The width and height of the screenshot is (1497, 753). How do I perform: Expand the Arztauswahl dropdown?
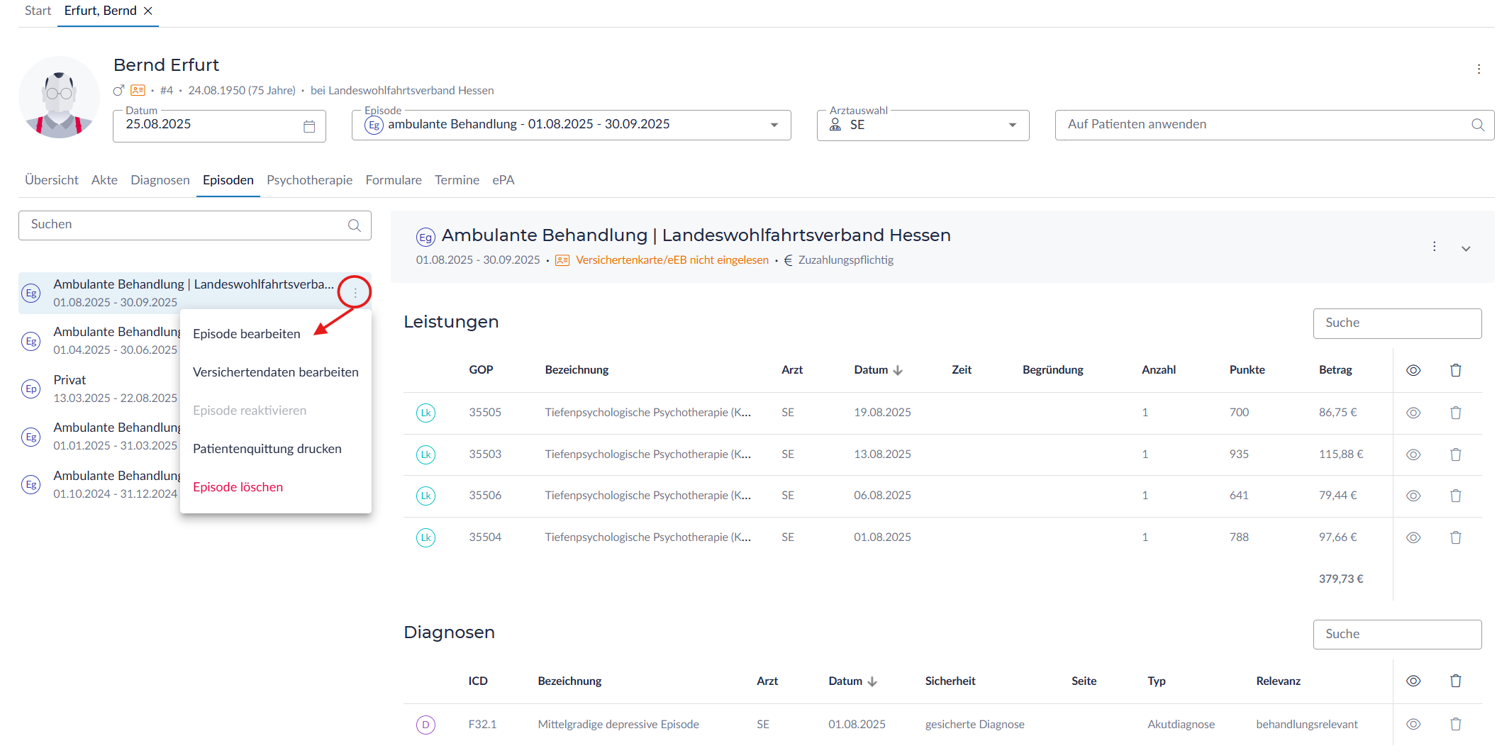[1012, 125]
